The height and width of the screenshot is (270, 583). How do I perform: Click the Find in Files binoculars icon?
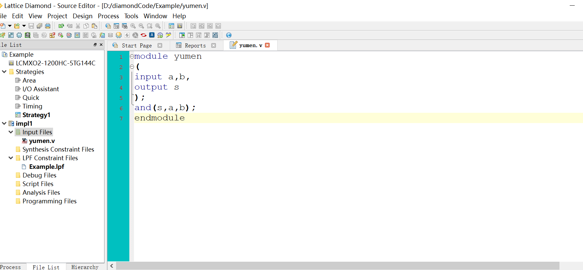click(x=125, y=26)
